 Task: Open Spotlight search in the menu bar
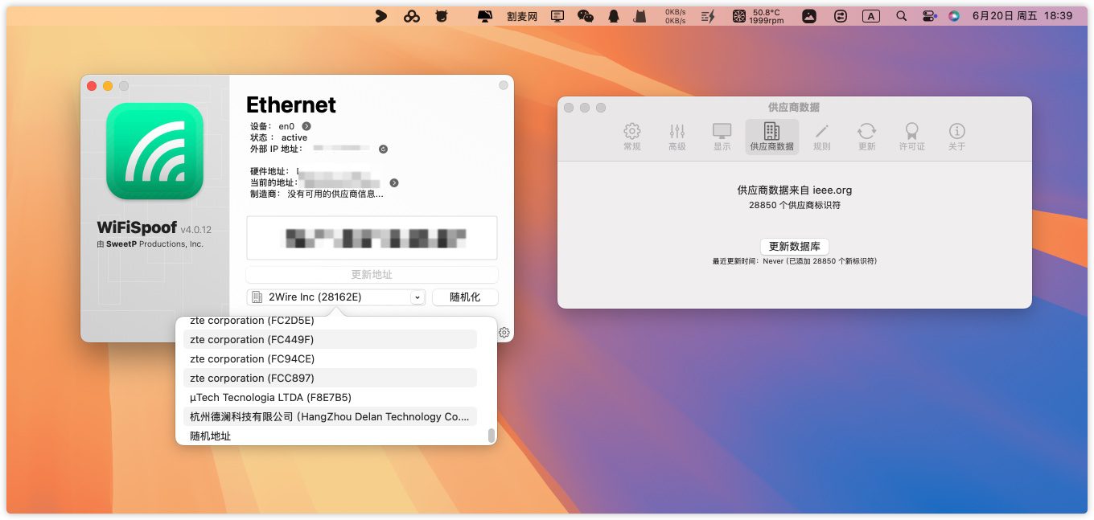[x=902, y=16]
